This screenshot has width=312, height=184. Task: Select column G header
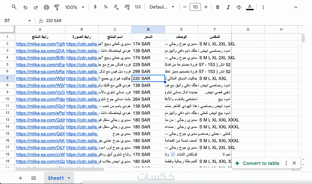248,29
